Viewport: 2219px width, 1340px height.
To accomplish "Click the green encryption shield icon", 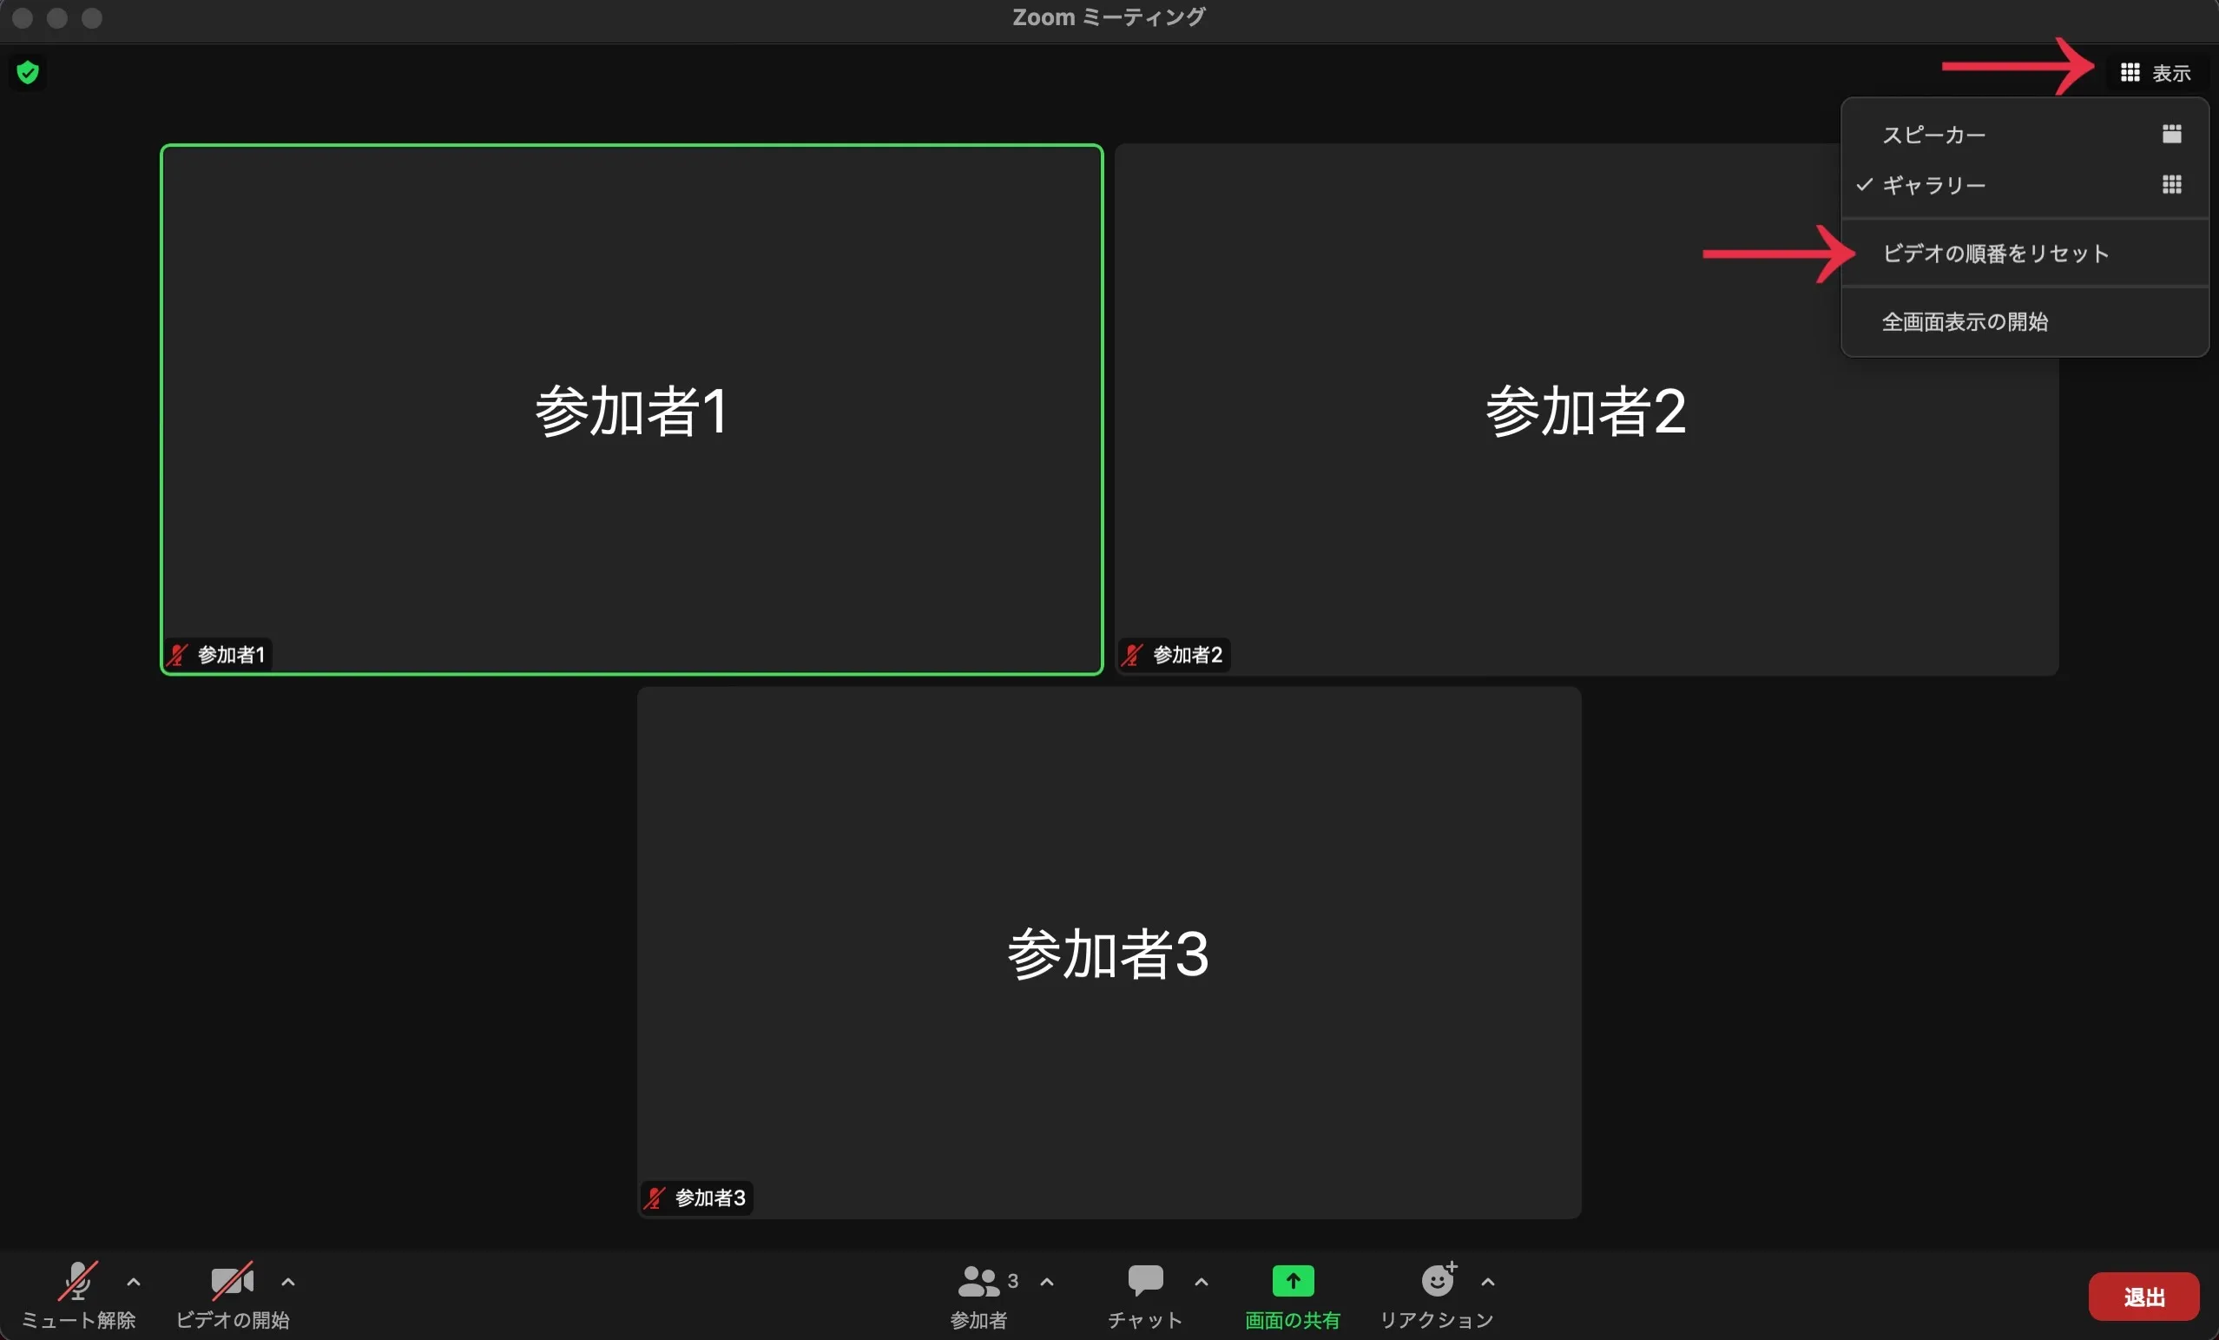I will [28, 72].
